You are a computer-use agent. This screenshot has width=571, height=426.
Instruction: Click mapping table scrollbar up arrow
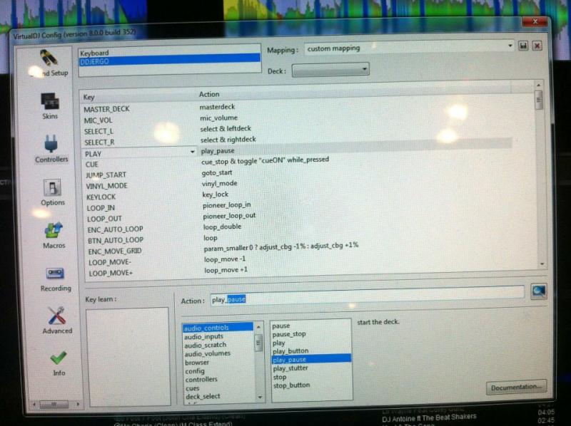pyautogui.click(x=539, y=85)
